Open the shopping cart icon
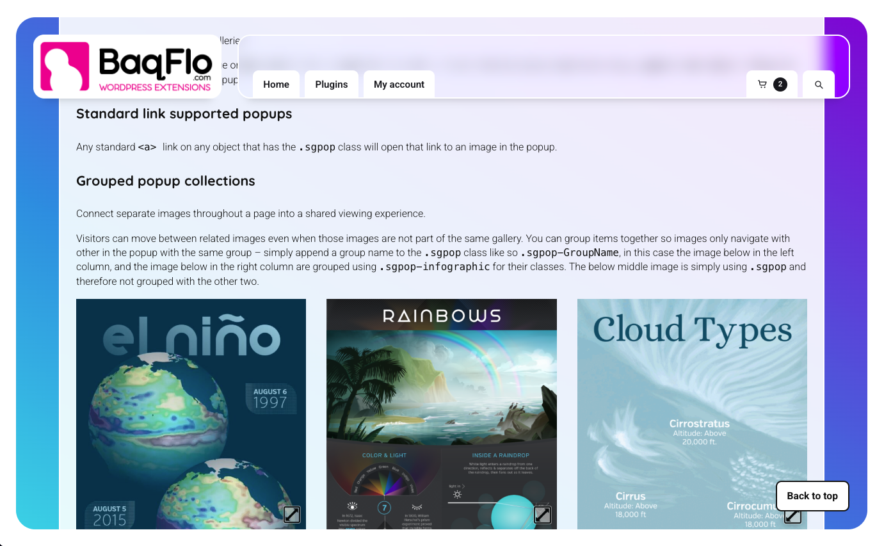 click(x=762, y=84)
